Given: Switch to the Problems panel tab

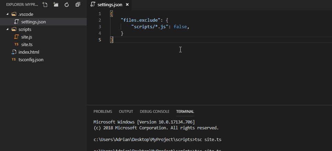Looking at the screenshot, I should pyautogui.click(x=103, y=111).
